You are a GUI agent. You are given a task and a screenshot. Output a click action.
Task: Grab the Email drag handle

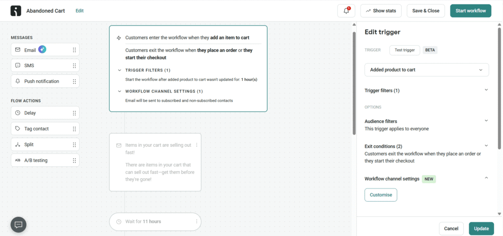pos(75,50)
